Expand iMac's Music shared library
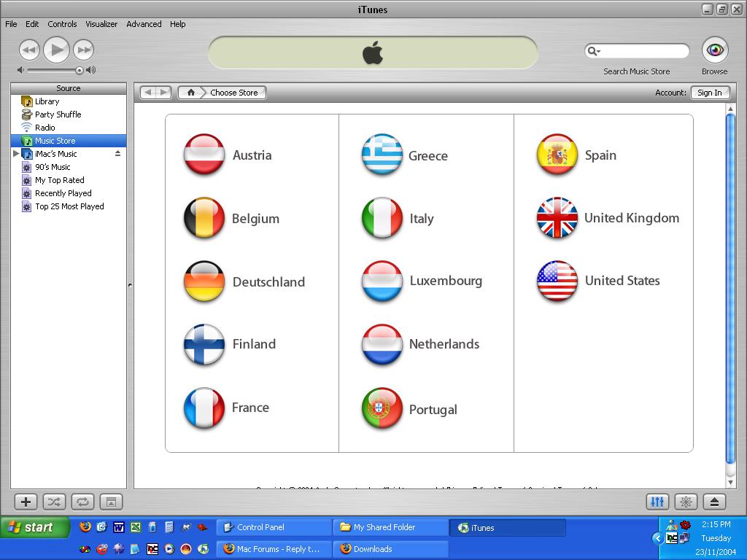The height and width of the screenshot is (560, 747). pos(16,153)
